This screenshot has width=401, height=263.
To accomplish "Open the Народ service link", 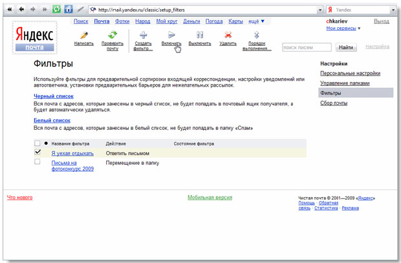I will 143,21.
